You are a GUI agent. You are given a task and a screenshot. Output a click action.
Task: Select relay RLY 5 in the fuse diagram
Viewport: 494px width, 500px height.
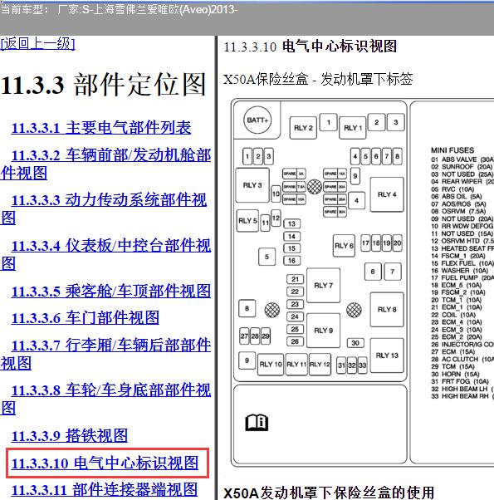(247, 221)
